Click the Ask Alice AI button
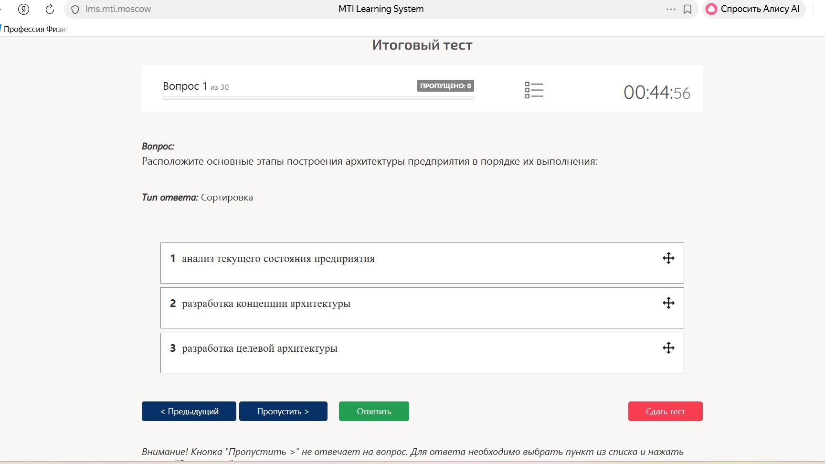 pos(753,9)
